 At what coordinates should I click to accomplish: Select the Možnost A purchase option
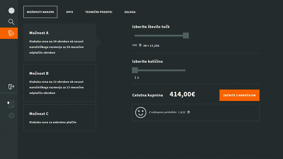(60, 42)
